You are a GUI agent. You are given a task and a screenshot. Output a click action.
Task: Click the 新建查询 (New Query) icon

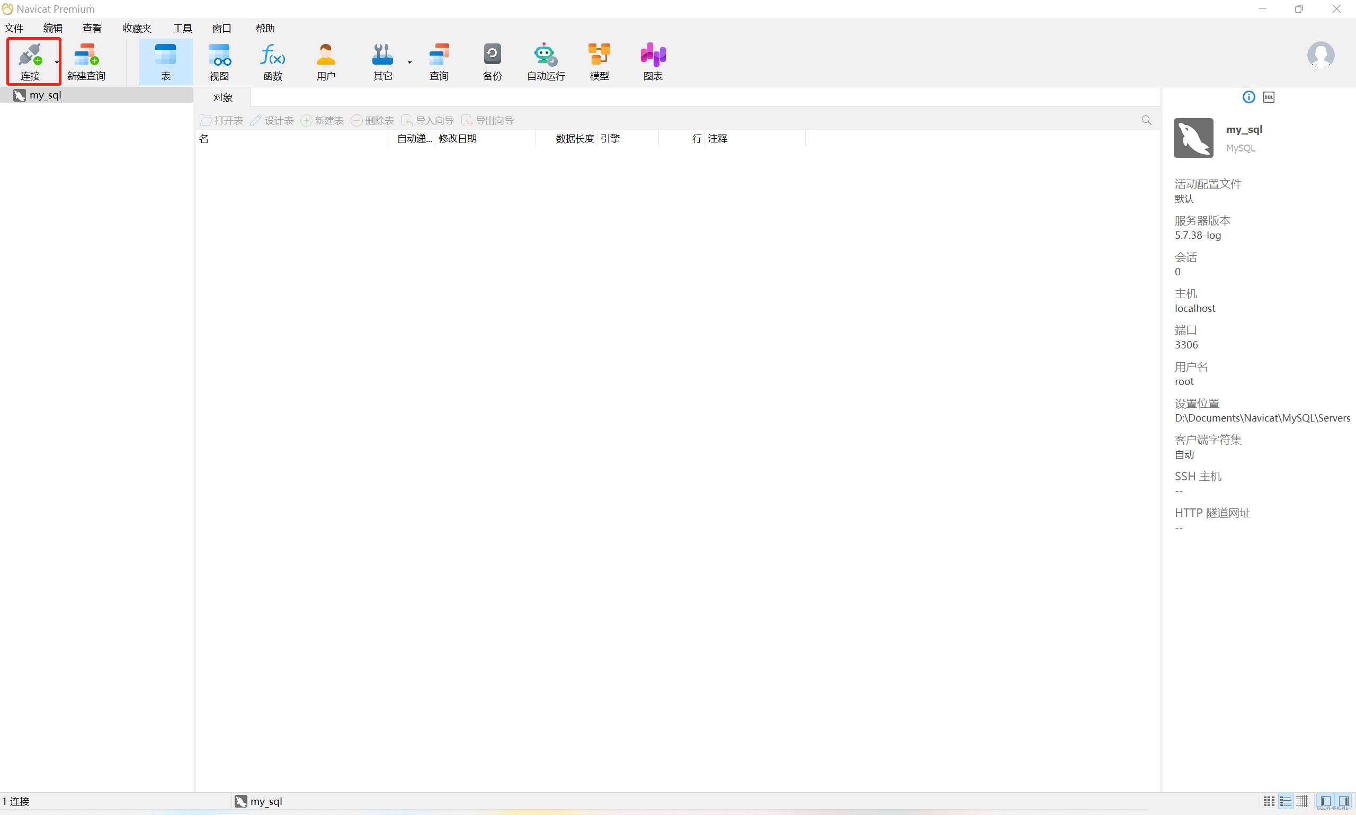pos(86,61)
